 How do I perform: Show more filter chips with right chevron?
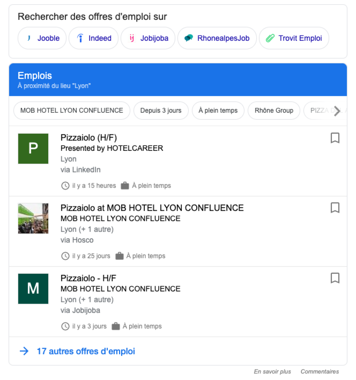pyautogui.click(x=337, y=111)
